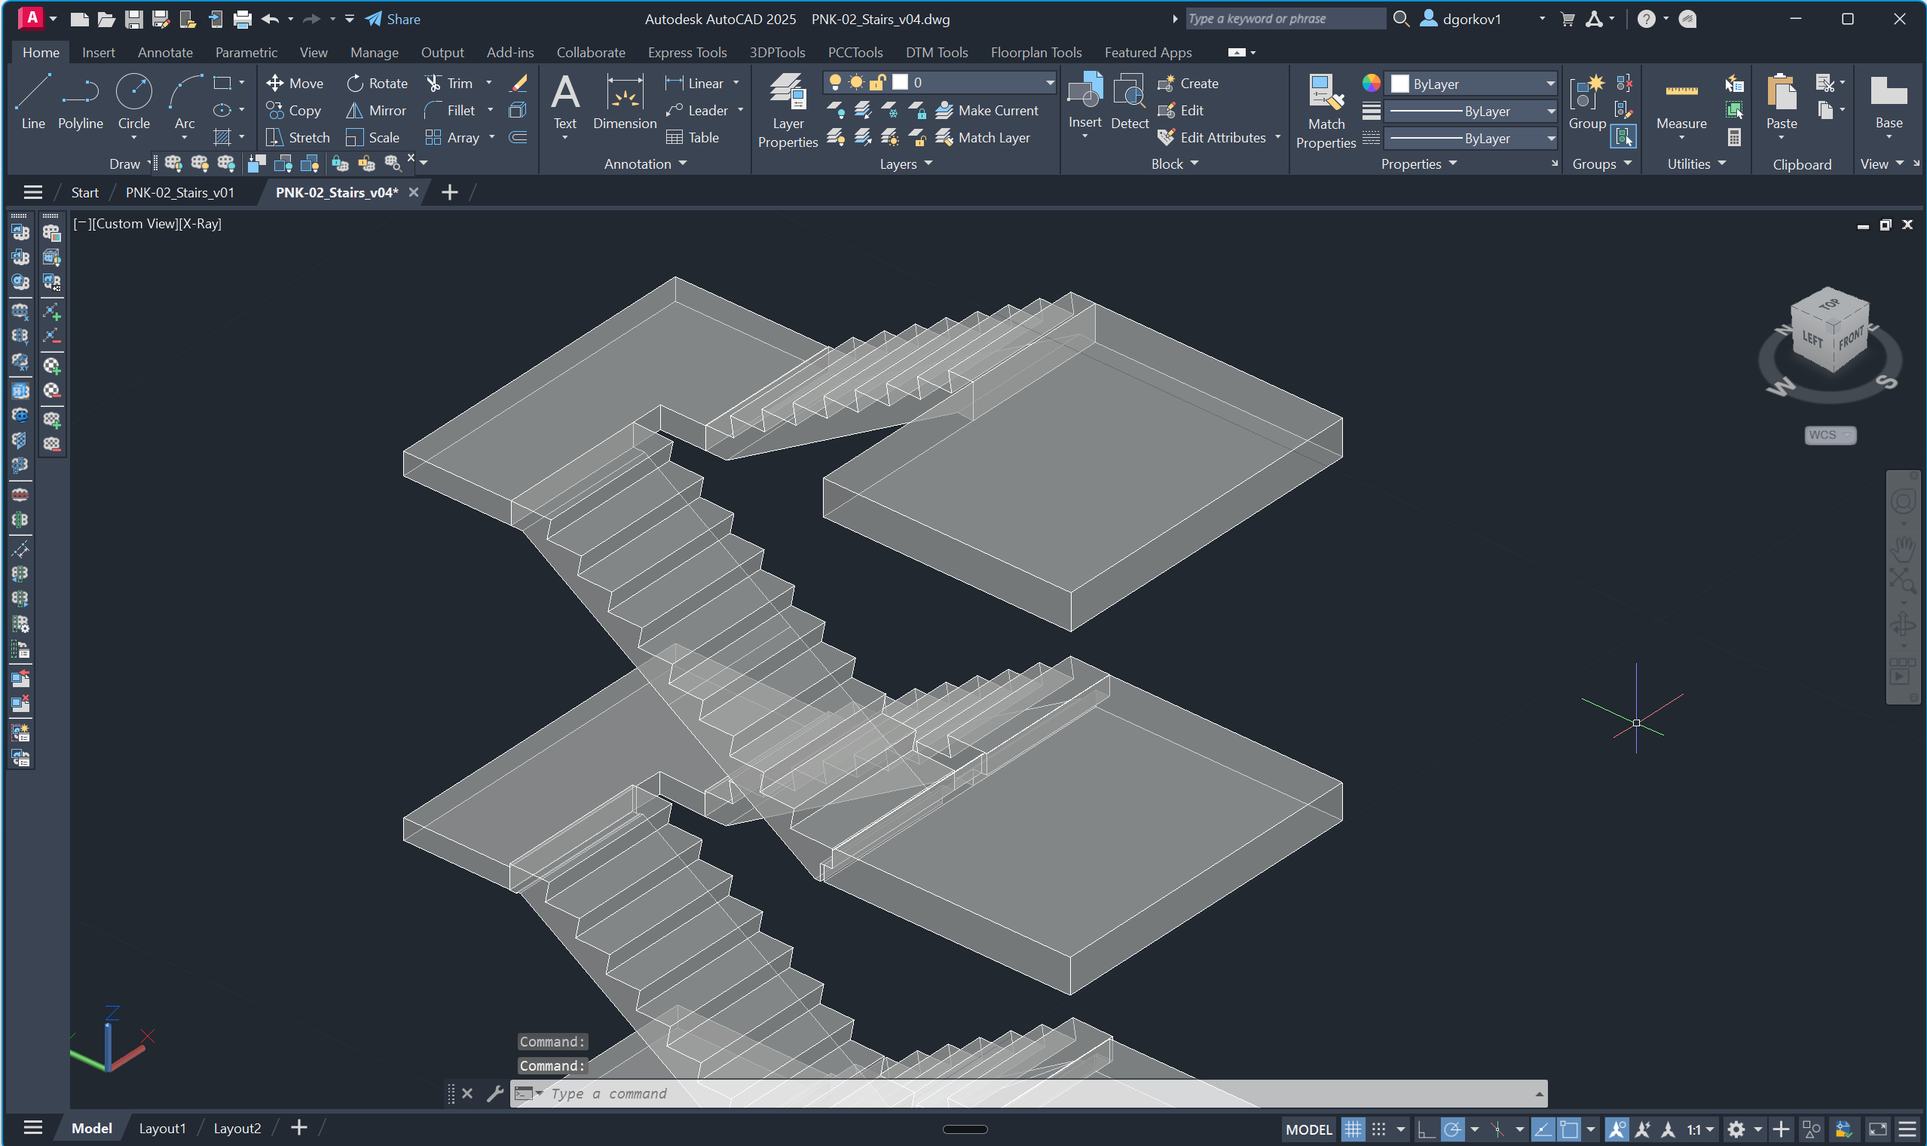This screenshot has width=1927, height=1146.
Task: Open the Customization gear in status bar
Action: point(1736,1129)
